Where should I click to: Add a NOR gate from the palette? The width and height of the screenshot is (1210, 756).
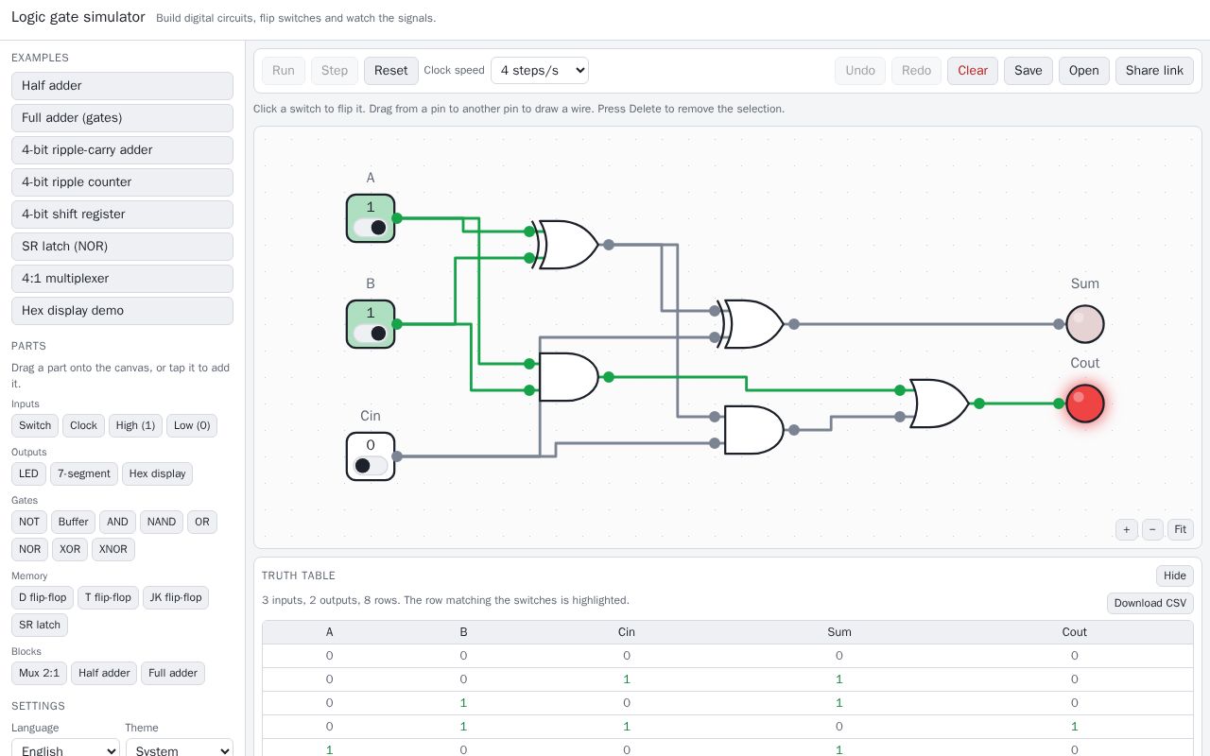tap(30, 549)
